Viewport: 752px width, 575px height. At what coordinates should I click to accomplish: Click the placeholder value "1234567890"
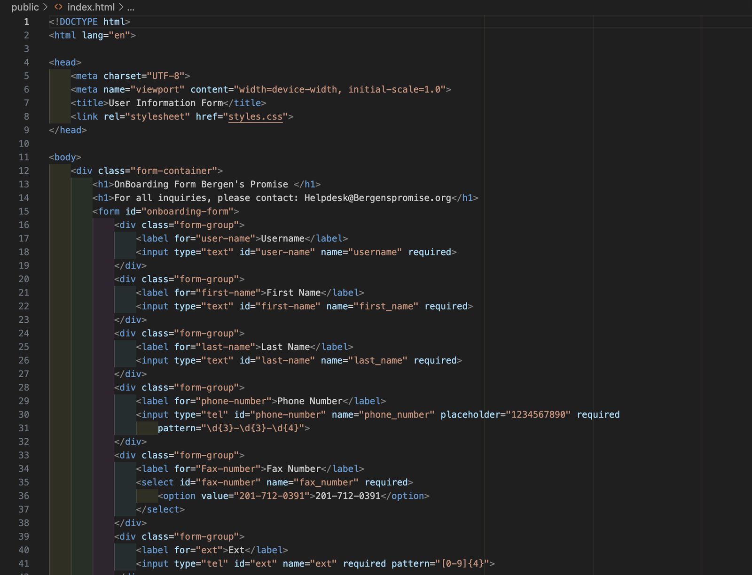[x=538, y=414]
